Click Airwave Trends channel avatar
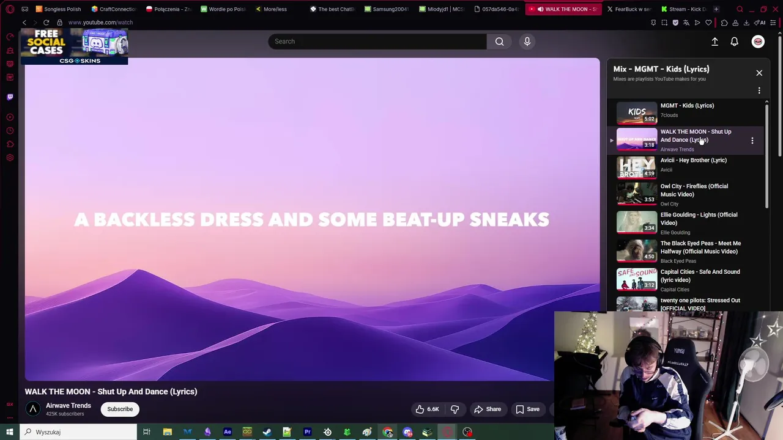This screenshot has height=440, width=783. tap(33, 409)
